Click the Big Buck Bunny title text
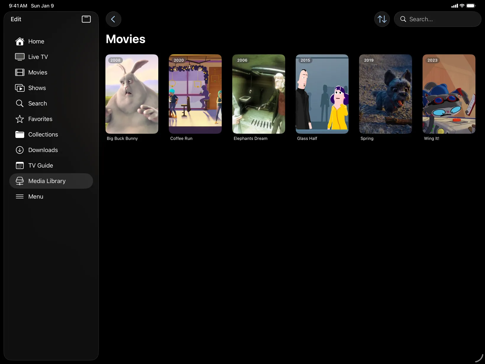 [x=122, y=138]
